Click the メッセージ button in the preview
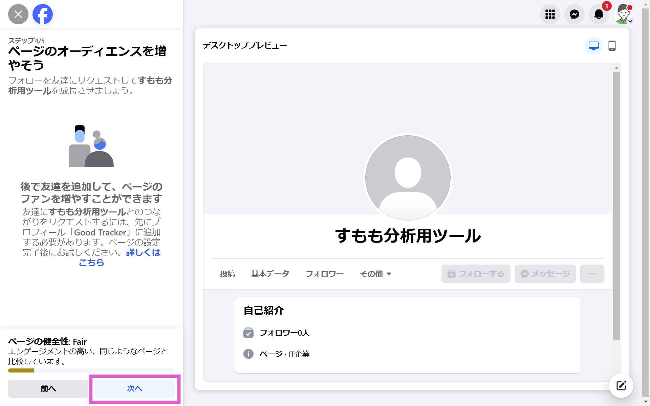This screenshot has height=406, width=650. tap(545, 274)
